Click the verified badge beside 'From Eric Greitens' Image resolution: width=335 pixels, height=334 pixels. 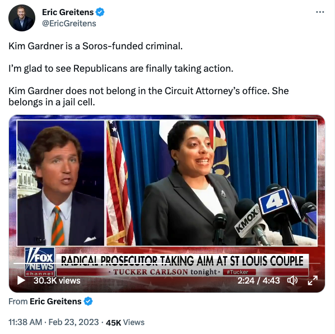[x=88, y=301]
